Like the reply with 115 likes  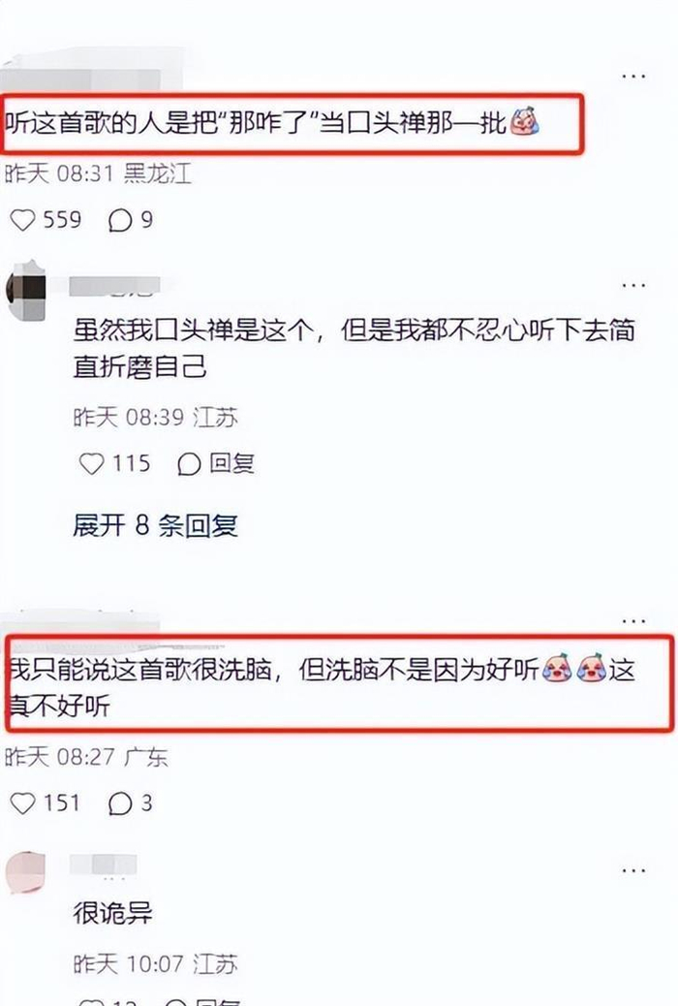91,463
